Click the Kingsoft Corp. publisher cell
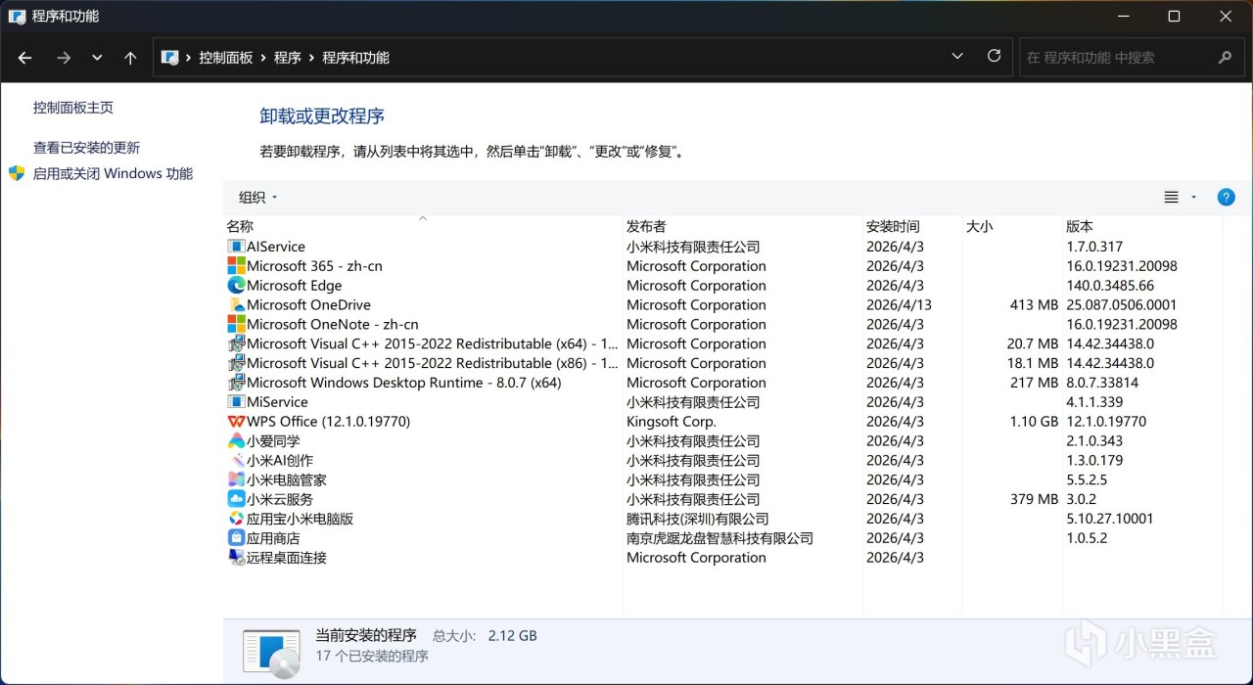 pyautogui.click(x=672, y=422)
